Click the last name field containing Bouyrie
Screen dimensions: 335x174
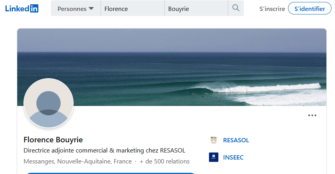tap(196, 9)
